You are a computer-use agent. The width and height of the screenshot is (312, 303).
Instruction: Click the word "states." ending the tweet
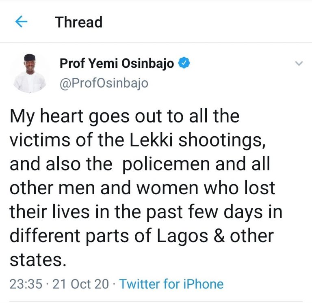(x=37, y=260)
